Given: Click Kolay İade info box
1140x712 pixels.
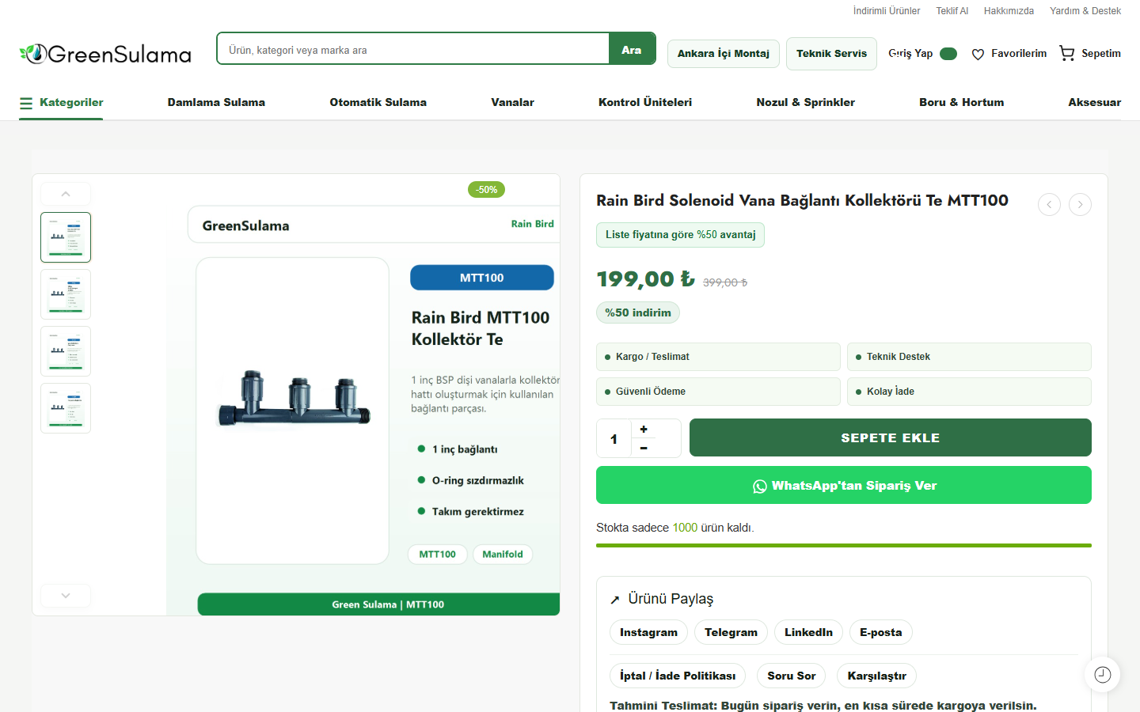Looking at the screenshot, I should (969, 392).
